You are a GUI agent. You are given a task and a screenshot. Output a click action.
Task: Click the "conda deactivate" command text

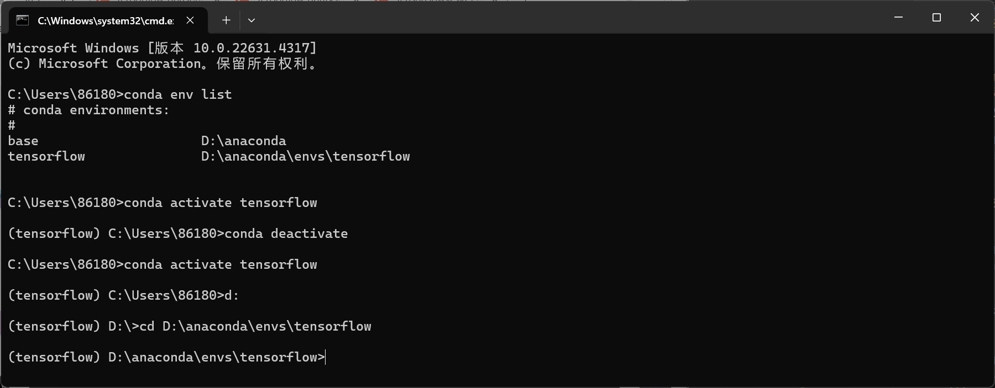click(x=286, y=233)
